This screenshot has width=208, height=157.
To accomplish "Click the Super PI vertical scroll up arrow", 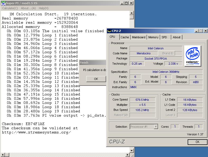I will pos(131,13).
